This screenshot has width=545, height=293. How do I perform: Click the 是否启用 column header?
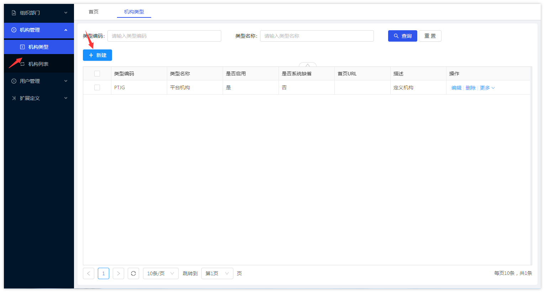251,74
